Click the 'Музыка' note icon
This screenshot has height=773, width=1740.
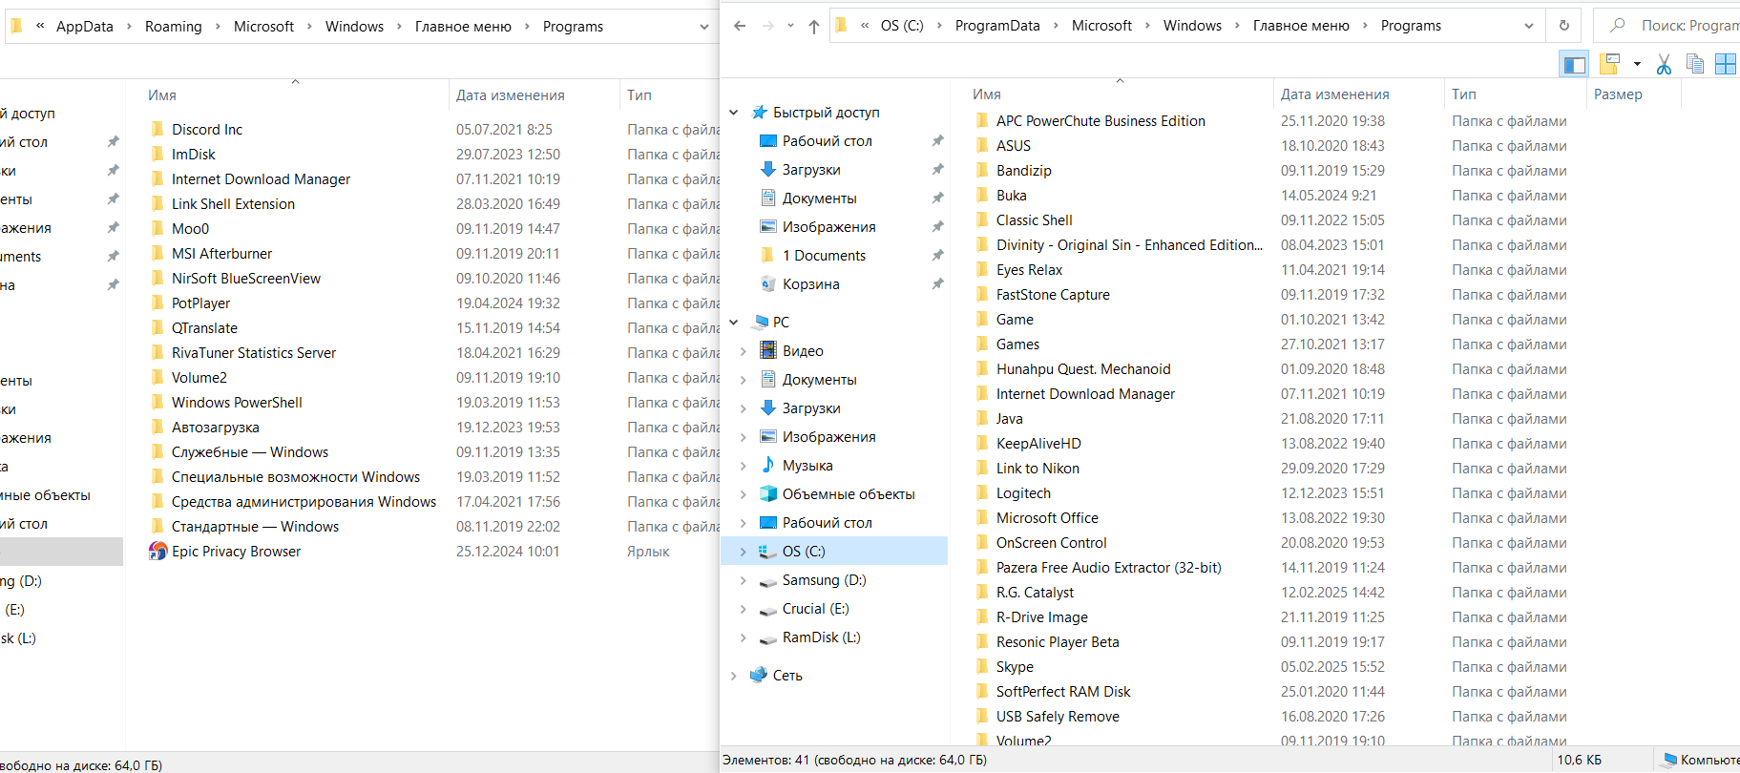pos(768,466)
